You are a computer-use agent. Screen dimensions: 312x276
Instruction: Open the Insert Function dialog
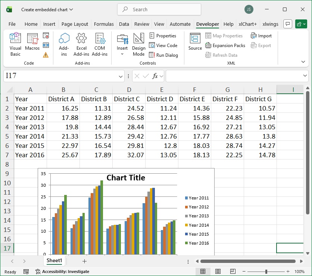155,76
